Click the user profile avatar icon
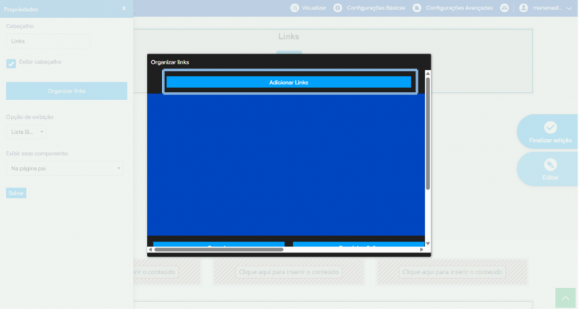This screenshot has height=309, width=579. click(x=523, y=8)
